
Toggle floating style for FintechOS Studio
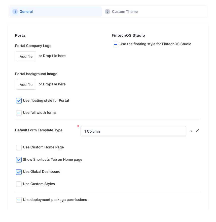[116, 44]
